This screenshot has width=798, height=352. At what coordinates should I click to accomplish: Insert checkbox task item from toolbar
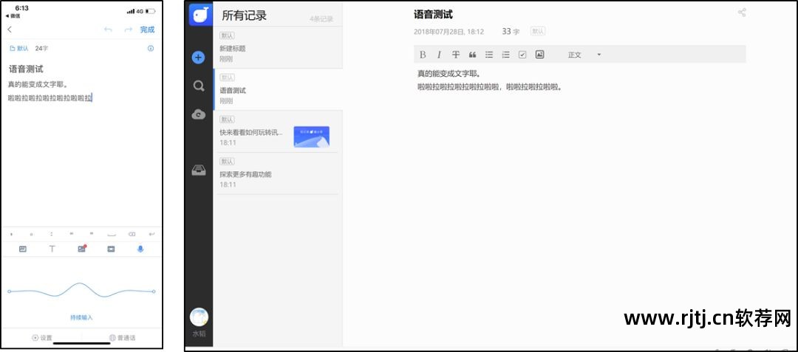tap(522, 55)
